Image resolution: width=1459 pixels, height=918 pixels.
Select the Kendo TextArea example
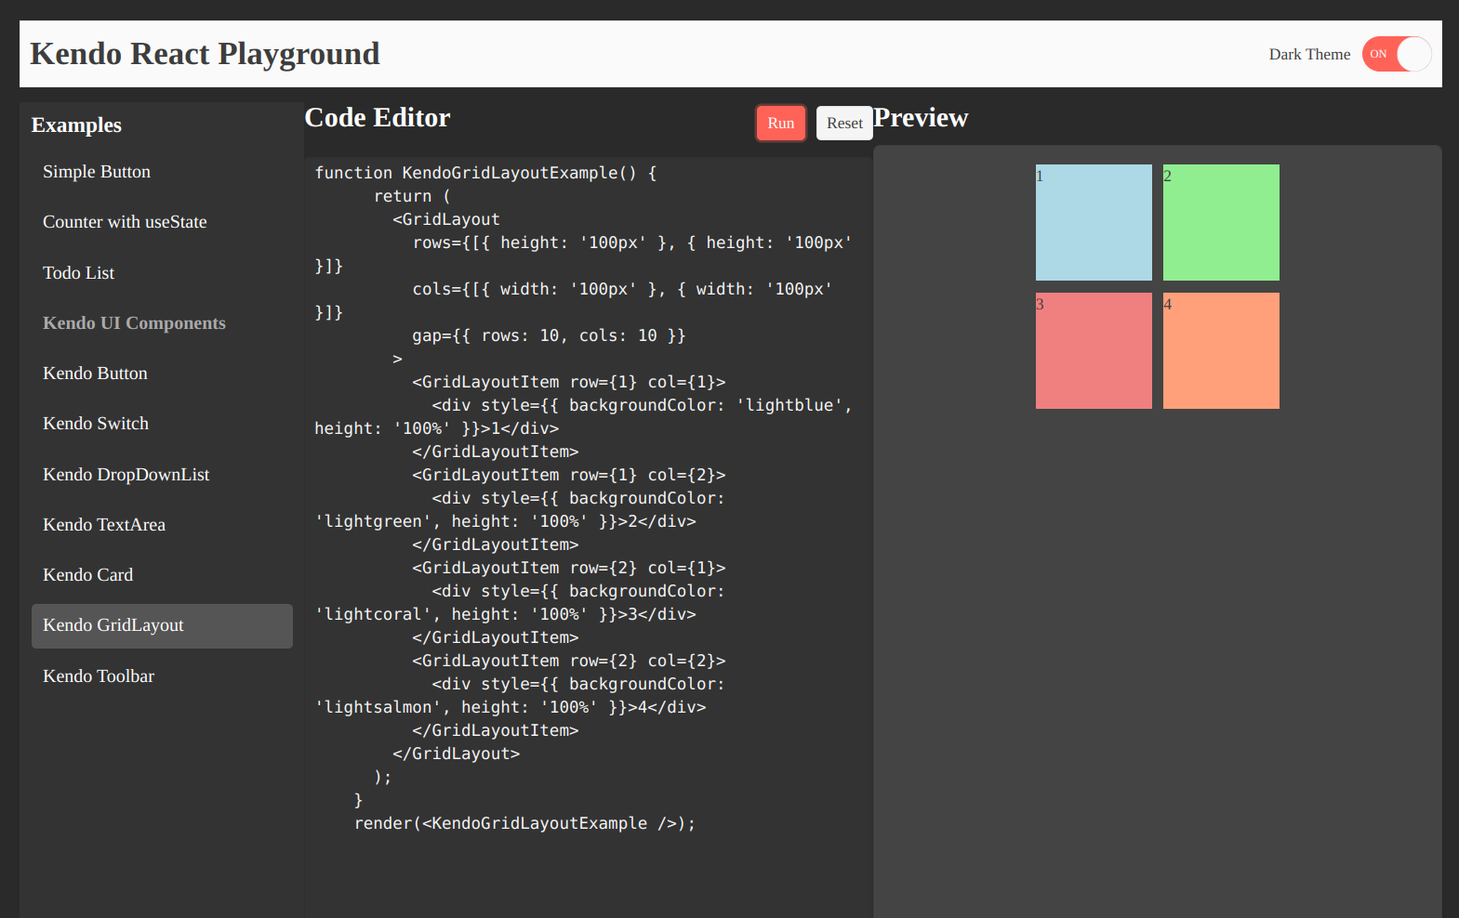[162, 525]
